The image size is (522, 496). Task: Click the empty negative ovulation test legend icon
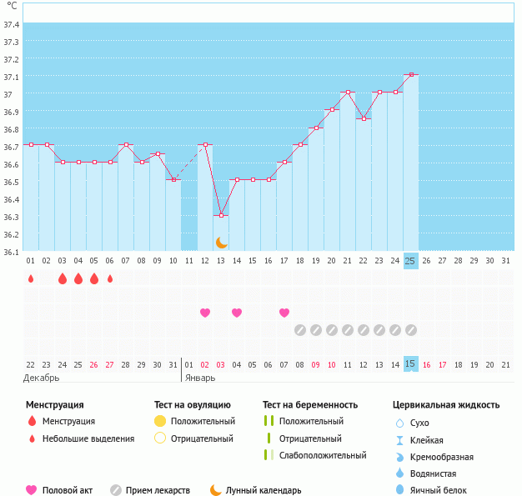[x=160, y=438]
